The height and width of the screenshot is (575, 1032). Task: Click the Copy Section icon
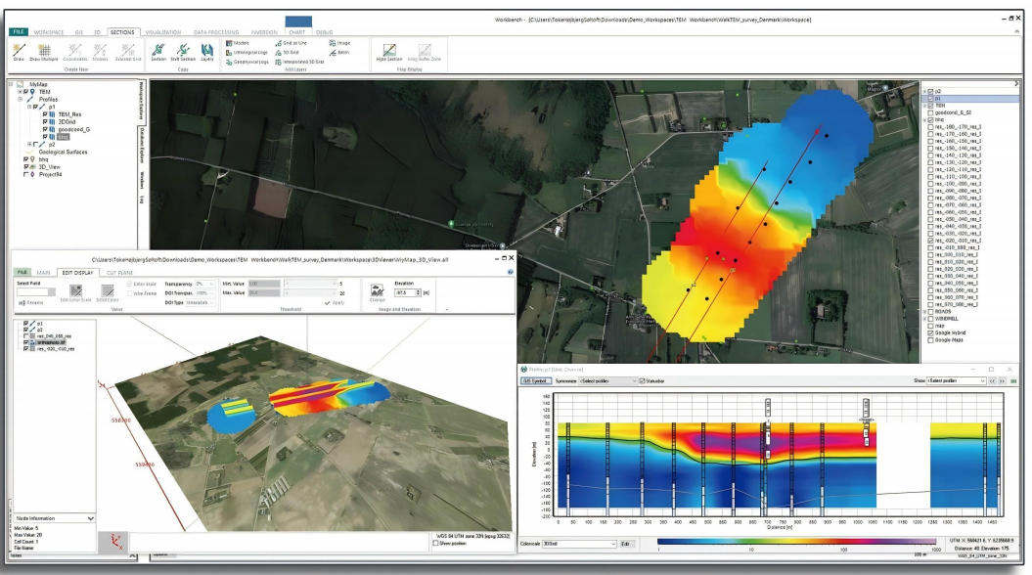(x=158, y=50)
